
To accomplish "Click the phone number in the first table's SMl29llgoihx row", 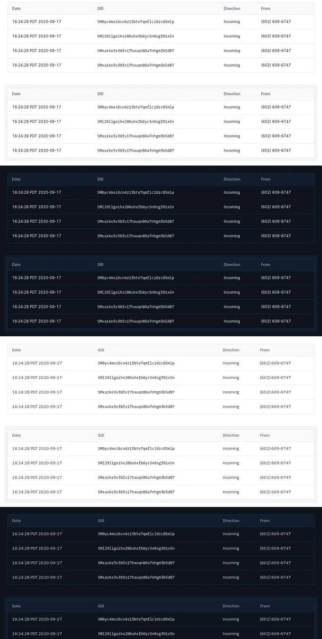I will click(x=276, y=36).
